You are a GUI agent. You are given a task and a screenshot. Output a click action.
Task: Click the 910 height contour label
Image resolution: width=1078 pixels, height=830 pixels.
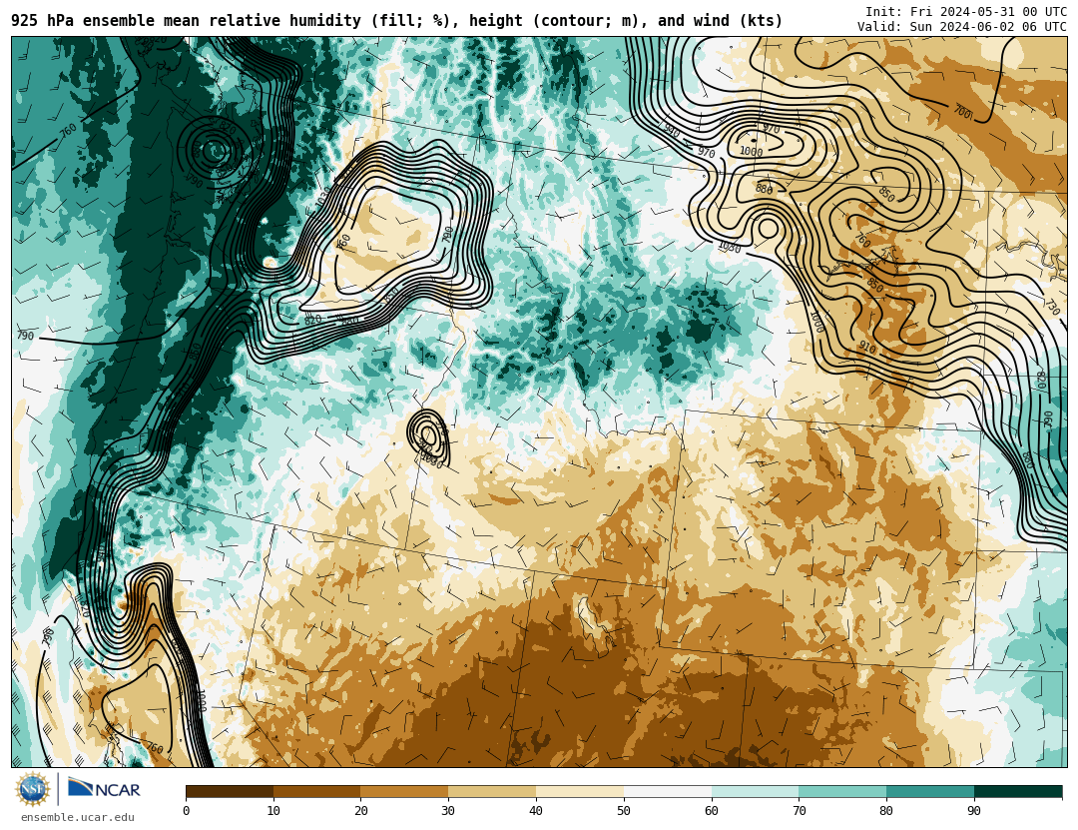(867, 349)
